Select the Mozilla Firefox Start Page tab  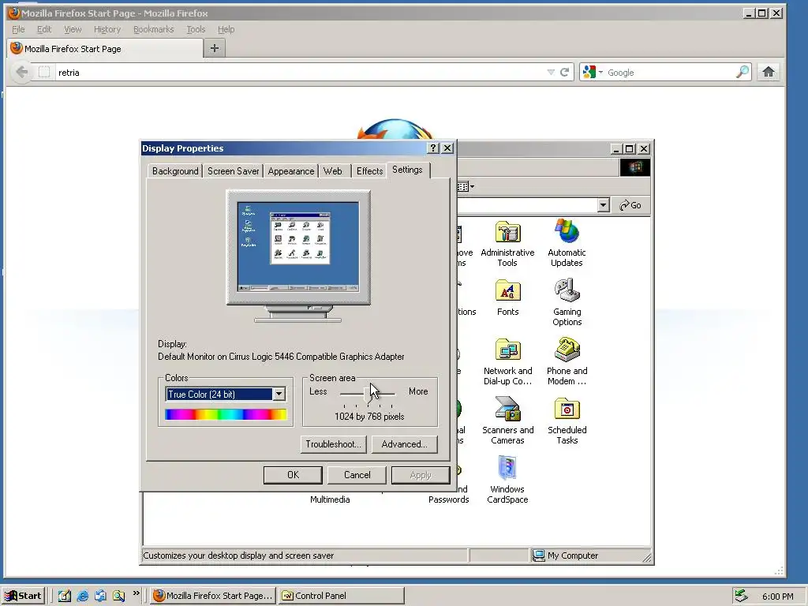tap(105, 49)
